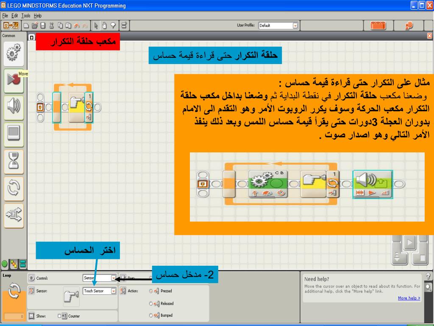
Task: Select the Record/Play block in the palette
Action: point(14,80)
